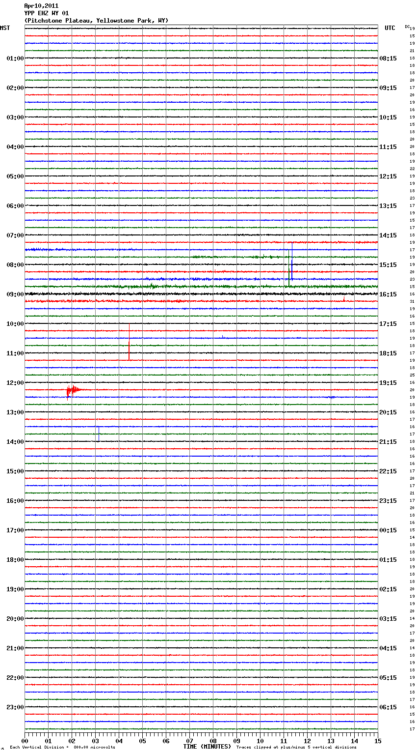417x754 pixels.
Task: Click the minute axis tick label "00"
Action: click(25, 741)
